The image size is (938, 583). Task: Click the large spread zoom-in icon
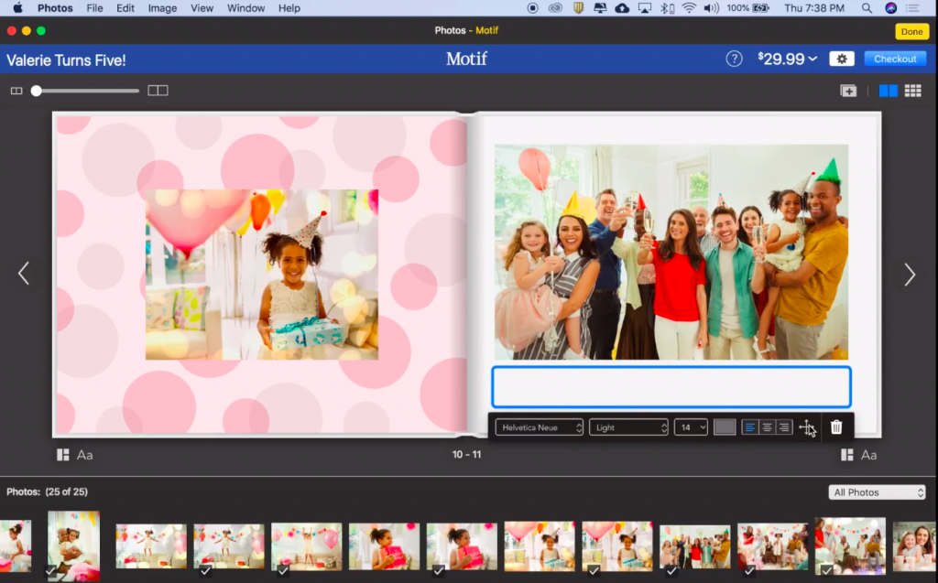158,91
